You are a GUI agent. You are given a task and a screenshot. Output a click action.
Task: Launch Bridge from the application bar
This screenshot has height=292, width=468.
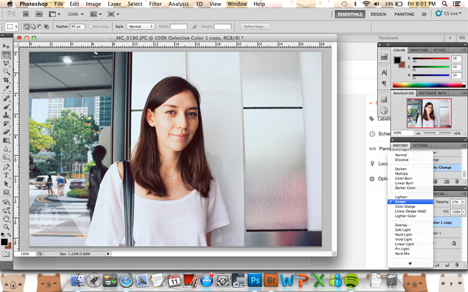tap(26, 14)
